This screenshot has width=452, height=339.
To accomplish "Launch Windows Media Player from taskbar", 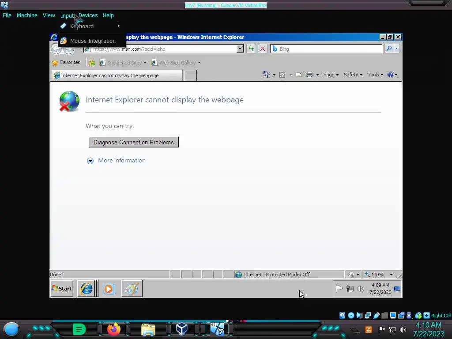I will pyautogui.click(x=109, y=289).
